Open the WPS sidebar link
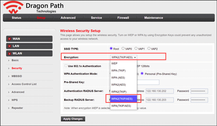 coord(15,100)
